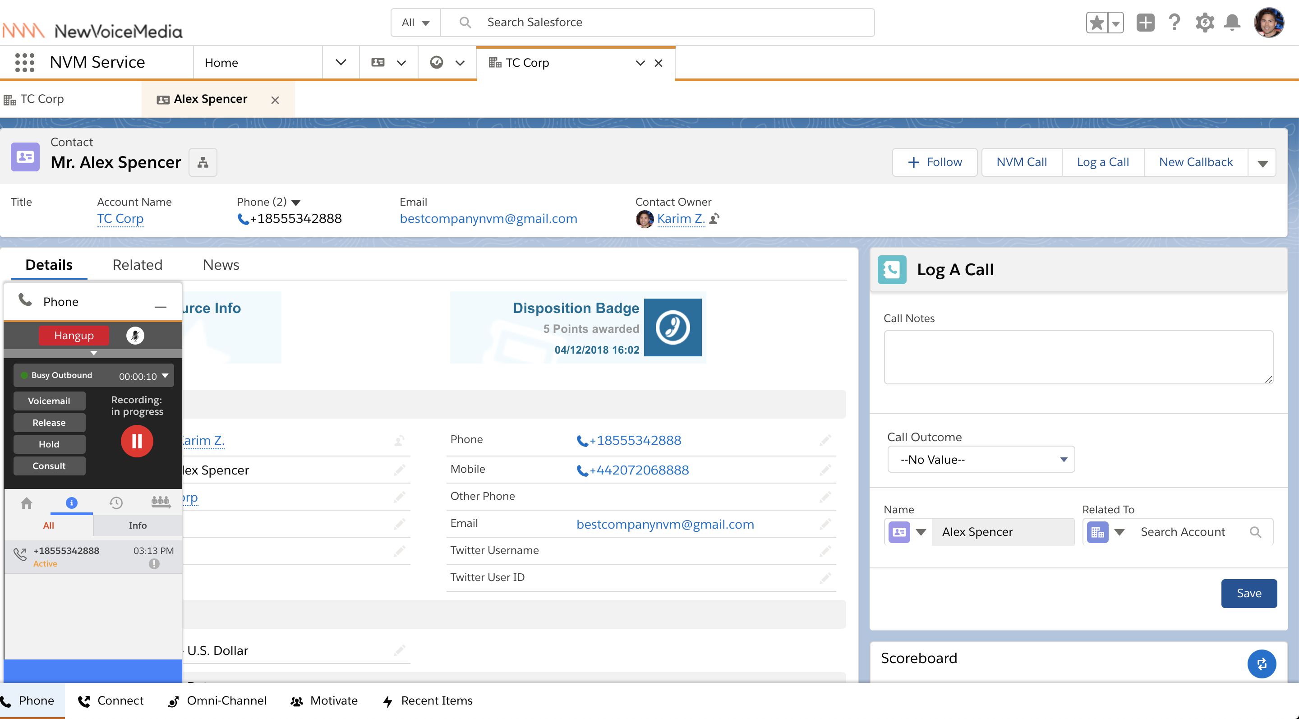Mute microphone in phone panel

(135, 335)
